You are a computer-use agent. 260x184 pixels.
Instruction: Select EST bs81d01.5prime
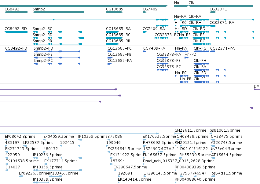pyautogui.click(x=225, y=130)
